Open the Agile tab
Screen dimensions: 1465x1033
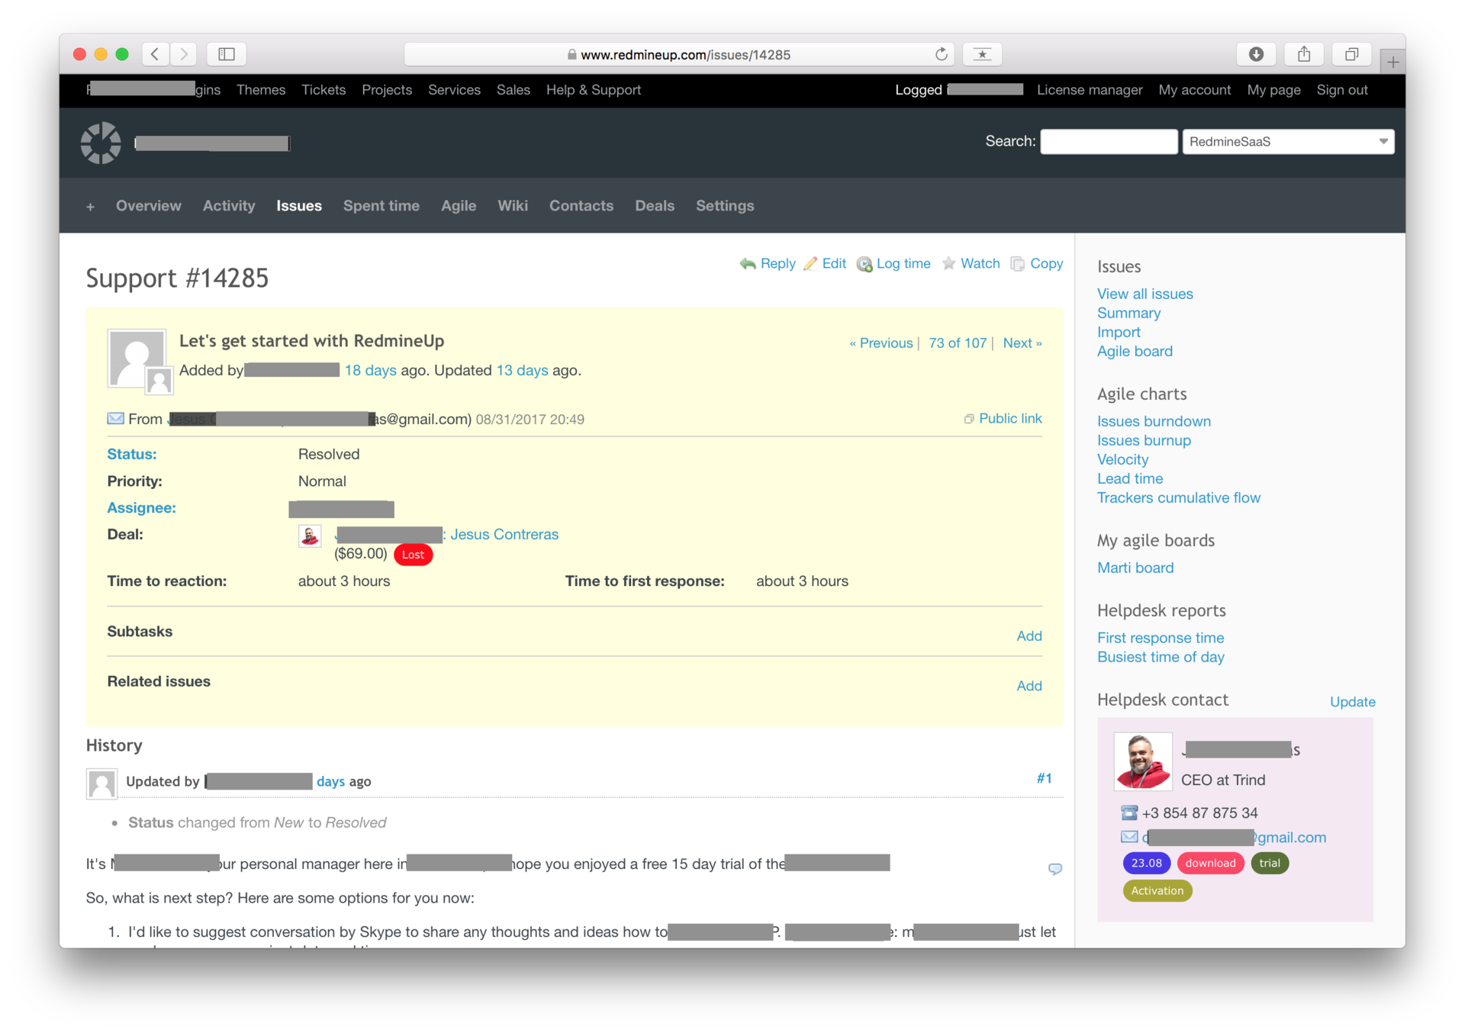[458, 206]
